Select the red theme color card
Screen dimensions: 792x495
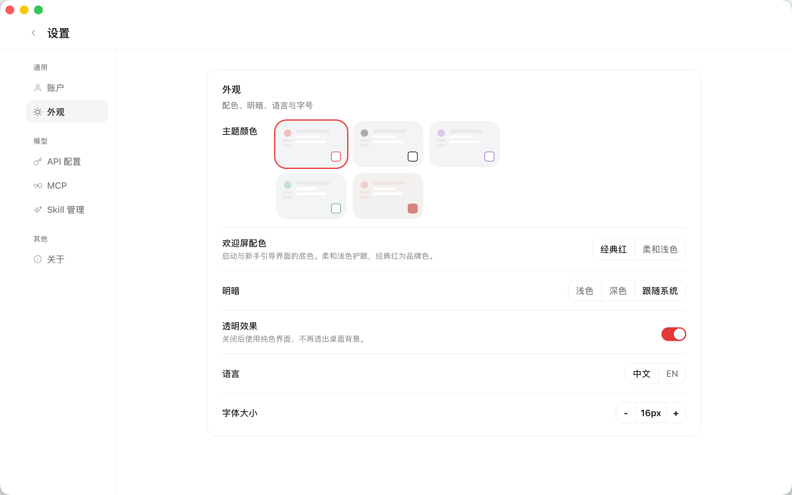click(311, 144)
